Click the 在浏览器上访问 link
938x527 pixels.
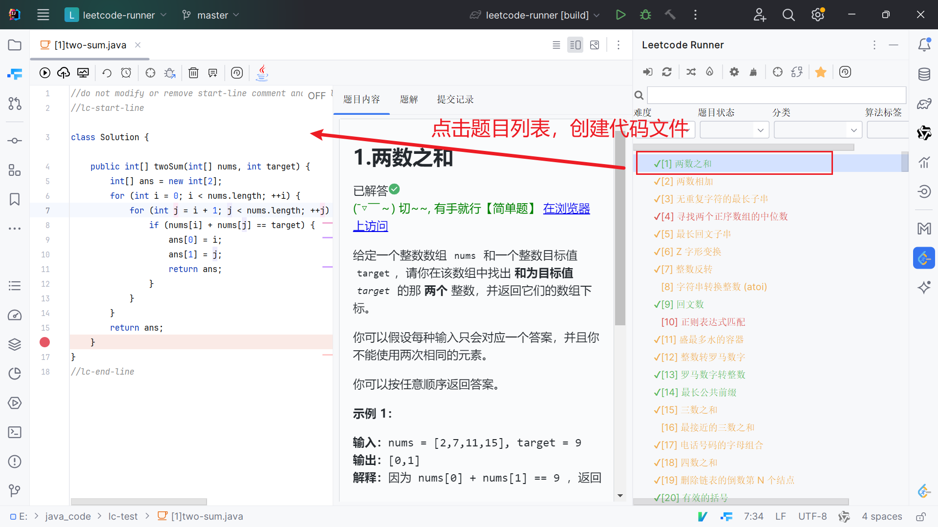tap(566, 209)
